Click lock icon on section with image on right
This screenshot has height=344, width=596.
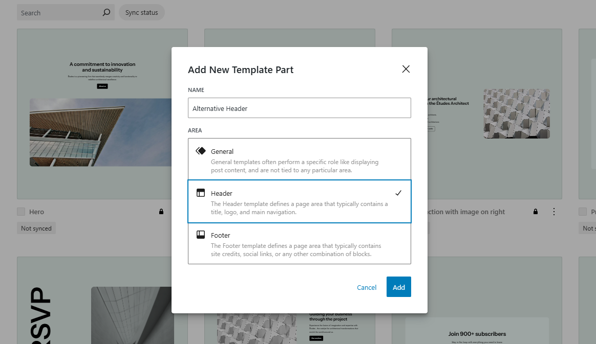pyautogui.click(x=536, y=211)
